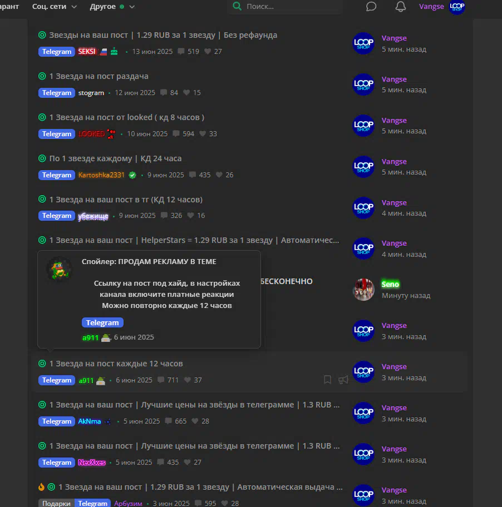Open the Vangse account menu in header

(431, 7)
